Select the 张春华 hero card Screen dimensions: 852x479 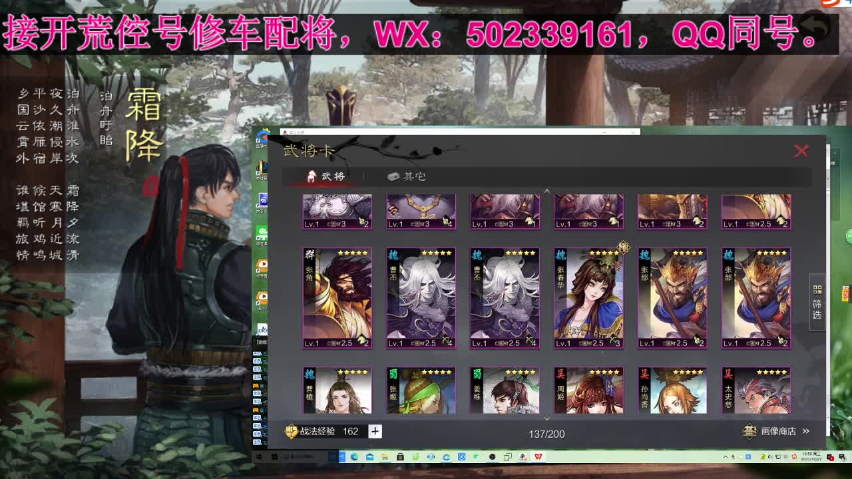point(589,298)
